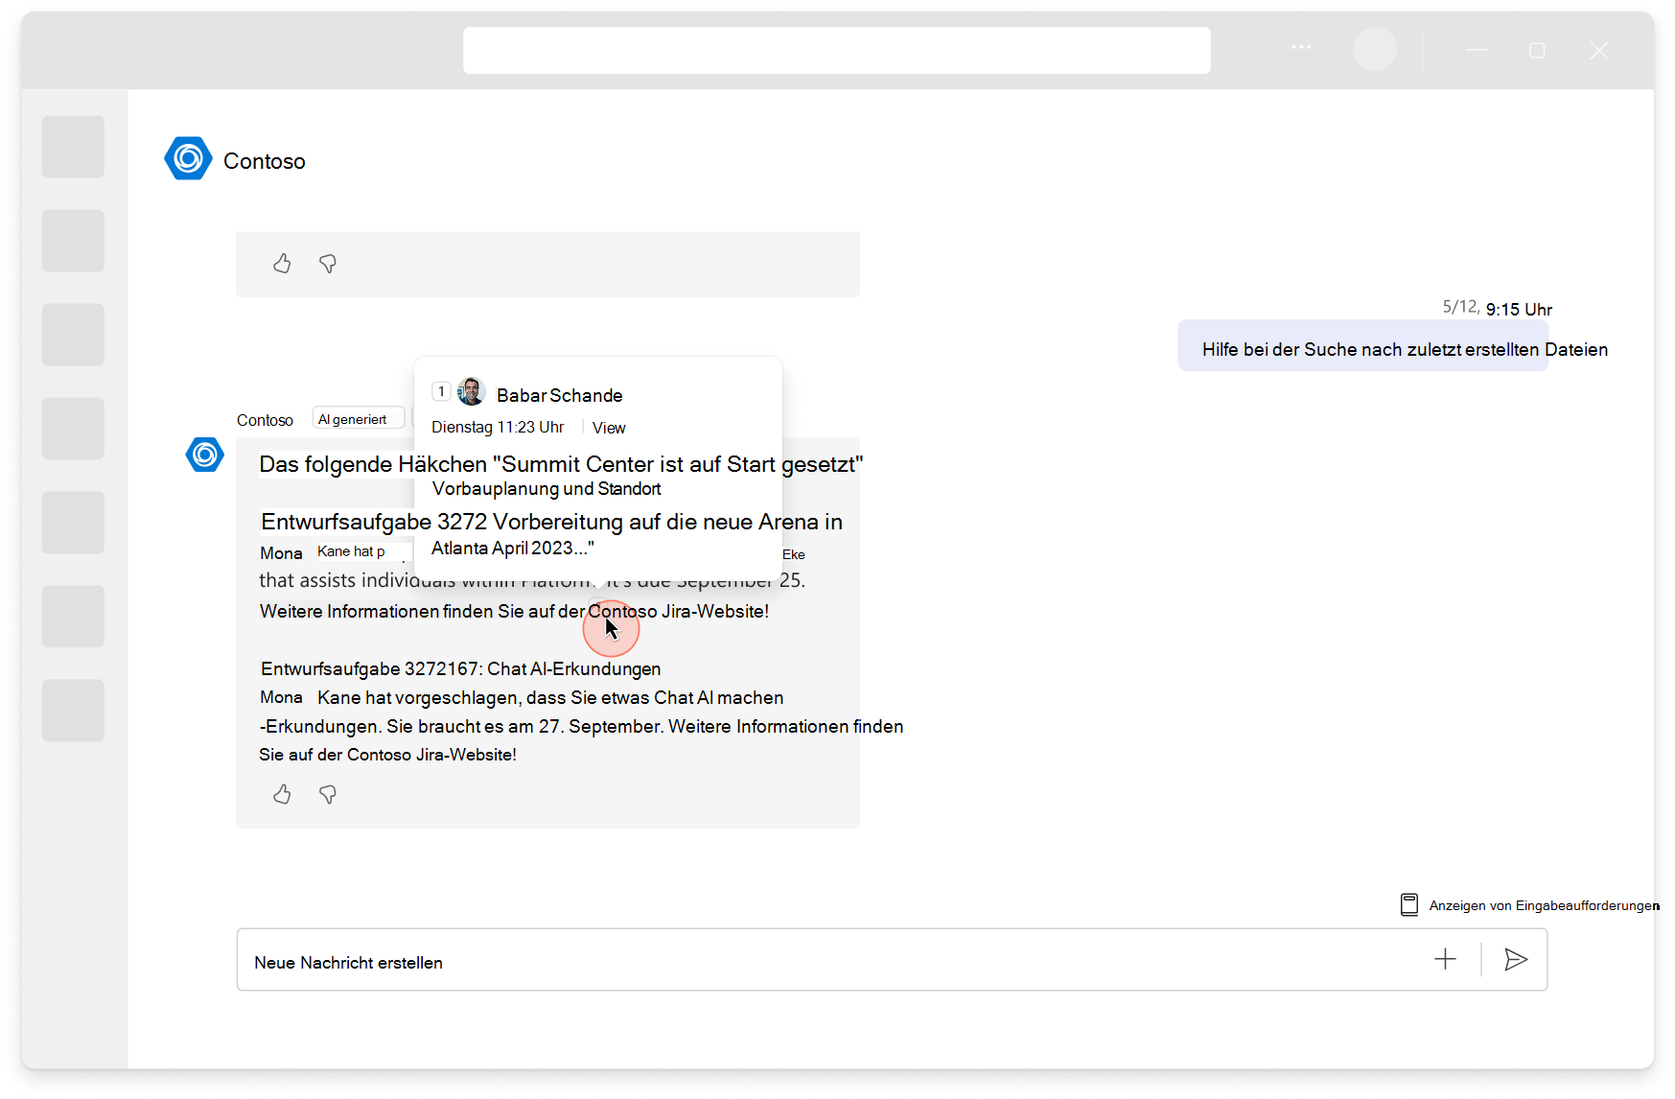Expand the citation badge numbered 1
Screen dimensions: 1675x1099
[x=441, y=391]
